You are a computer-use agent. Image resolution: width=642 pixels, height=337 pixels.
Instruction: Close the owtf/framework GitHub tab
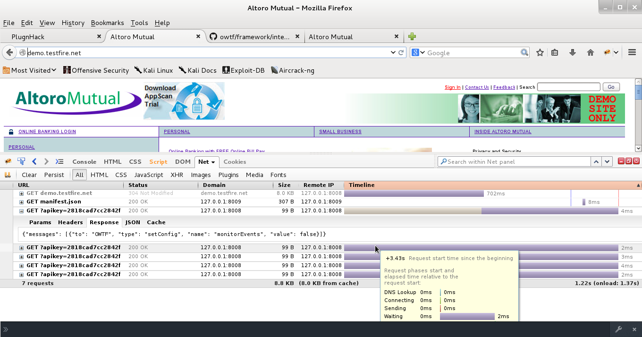point(297,36)
